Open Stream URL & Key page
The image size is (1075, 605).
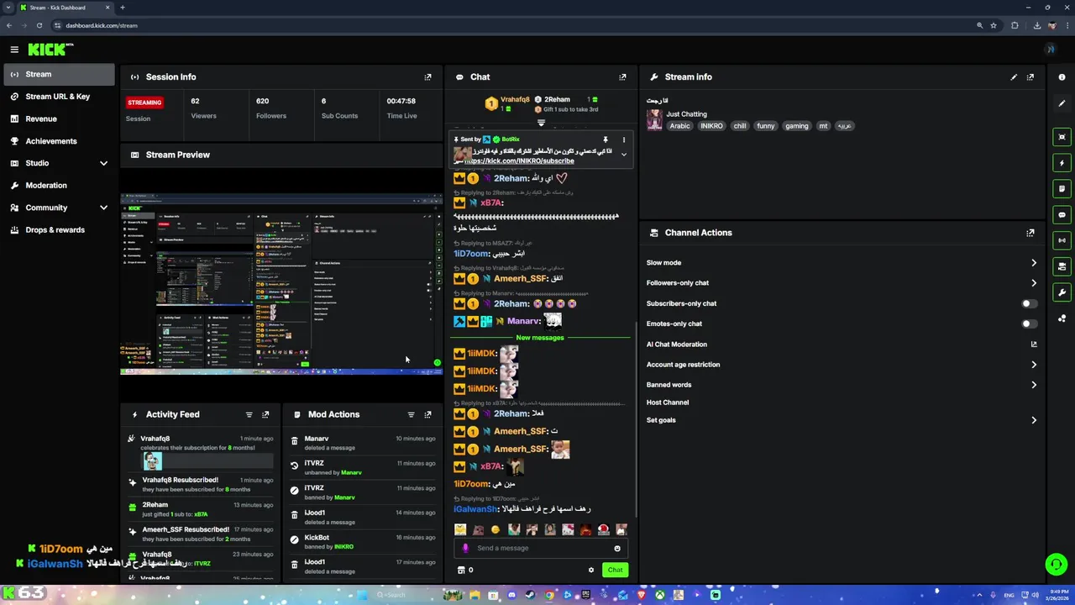pyautogui.click(x=59, y=97)
